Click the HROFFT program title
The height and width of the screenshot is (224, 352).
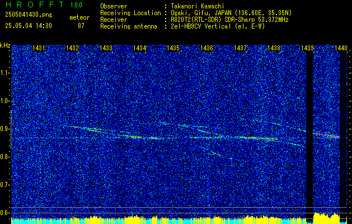tap(35, 4)
